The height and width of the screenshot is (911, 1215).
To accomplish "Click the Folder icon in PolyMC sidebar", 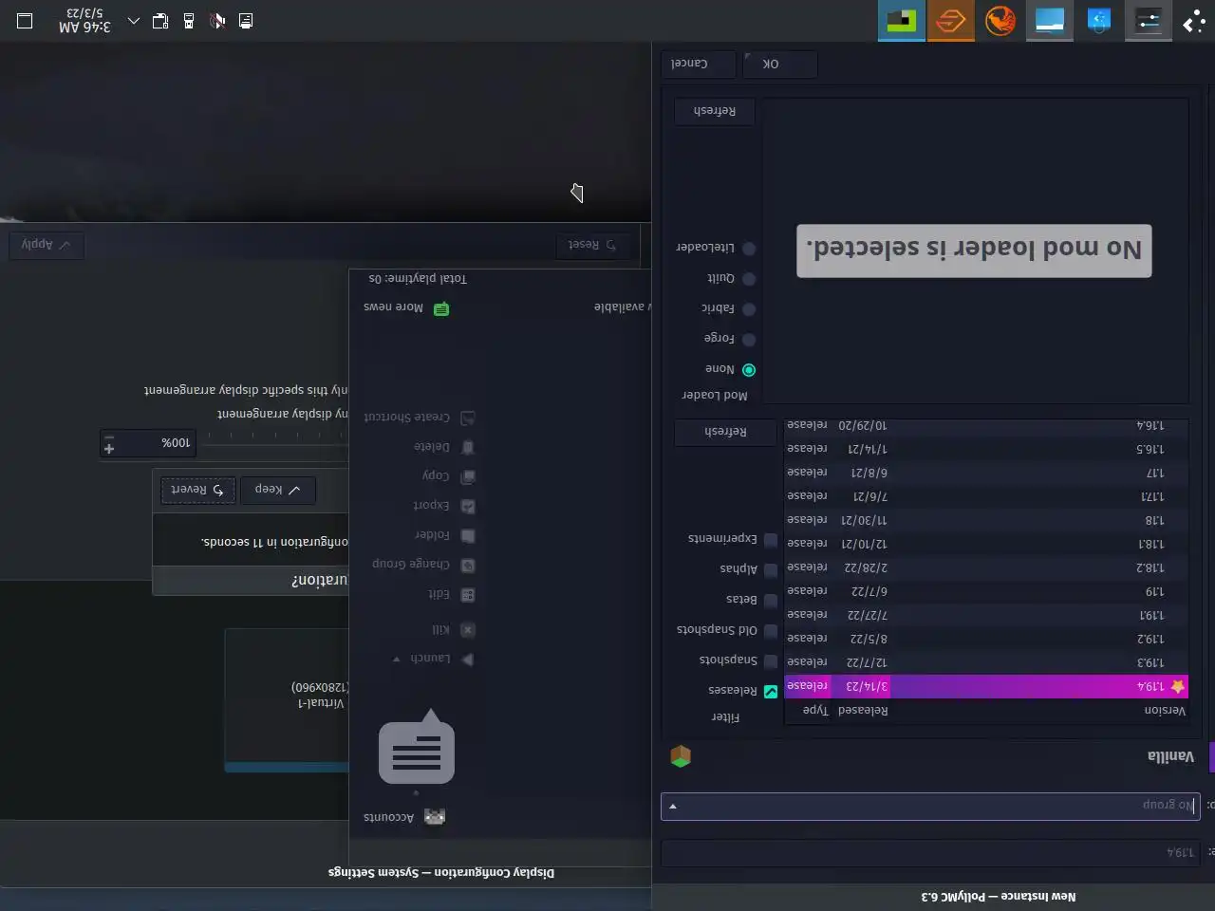I will [x=467, y=535].
